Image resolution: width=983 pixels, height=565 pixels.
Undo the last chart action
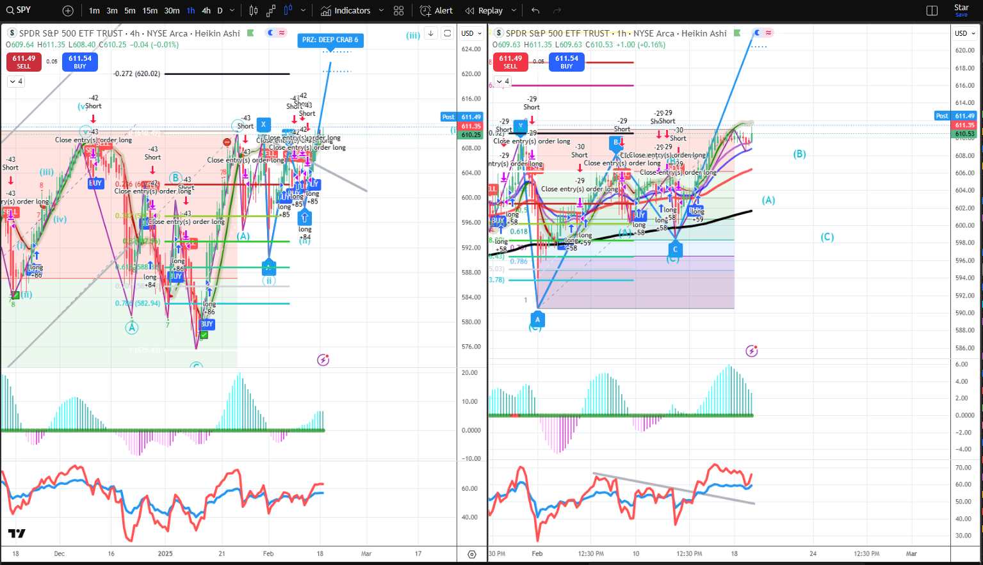click(535, 11)
